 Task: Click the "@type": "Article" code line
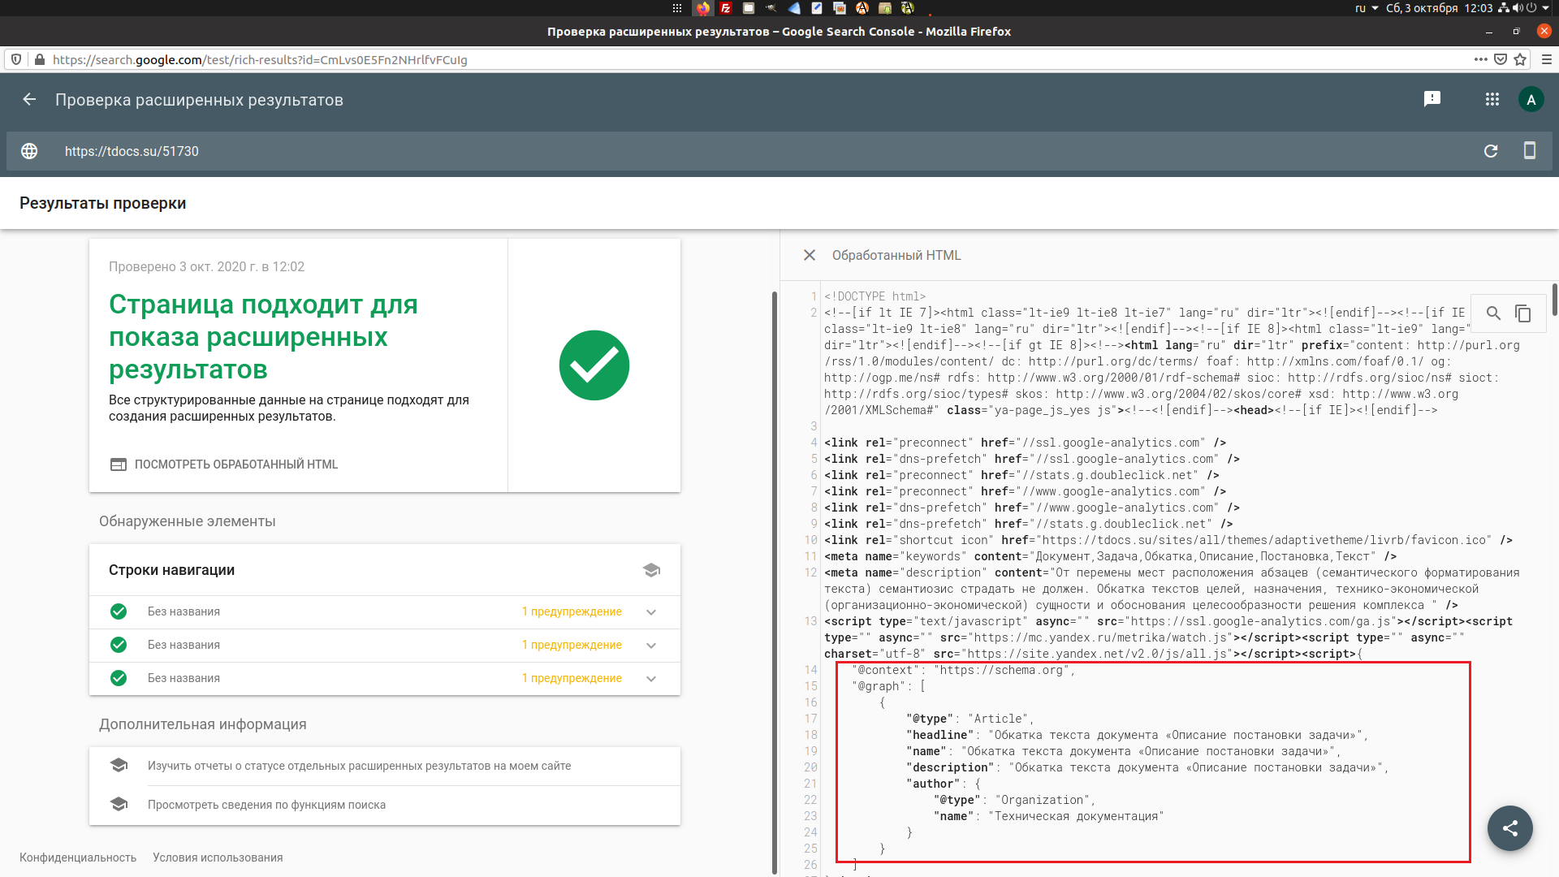pyautogui.click(x=970, y=719)
